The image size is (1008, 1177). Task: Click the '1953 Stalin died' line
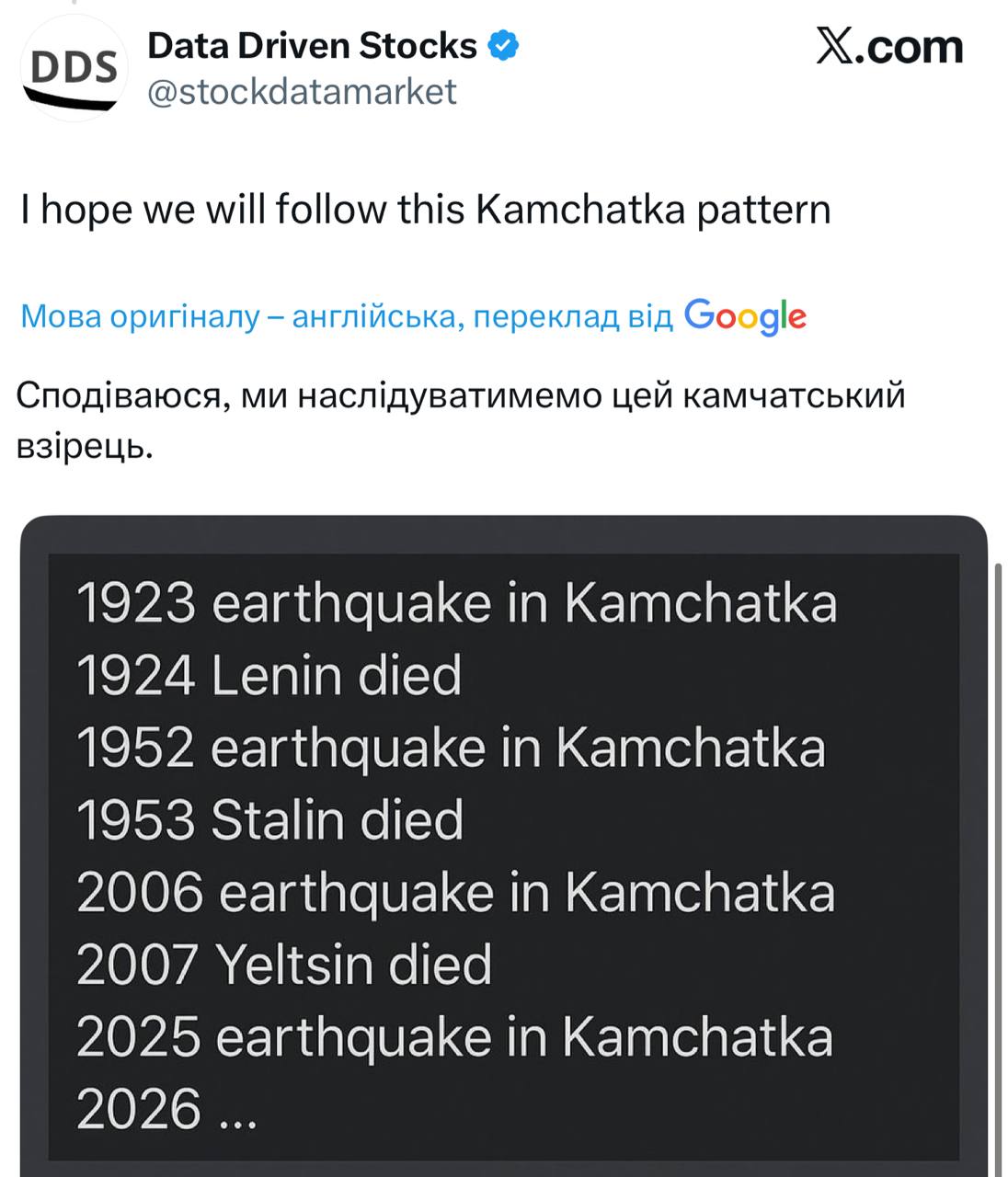pyautogui.click(x=269, y=820)
